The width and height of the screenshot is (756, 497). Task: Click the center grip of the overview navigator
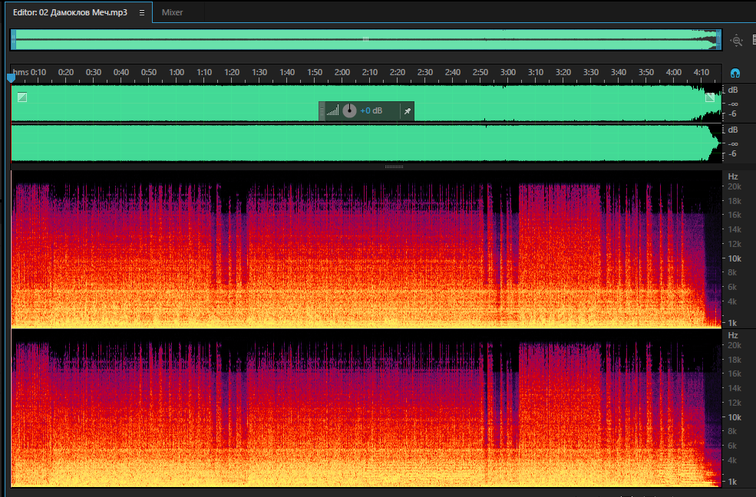365,39
